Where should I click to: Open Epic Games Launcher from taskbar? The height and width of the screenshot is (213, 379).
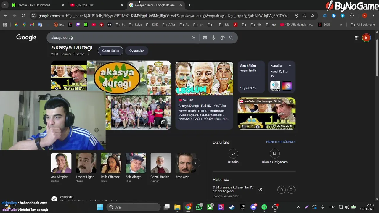pyautogui.click(x=243, y=207)
